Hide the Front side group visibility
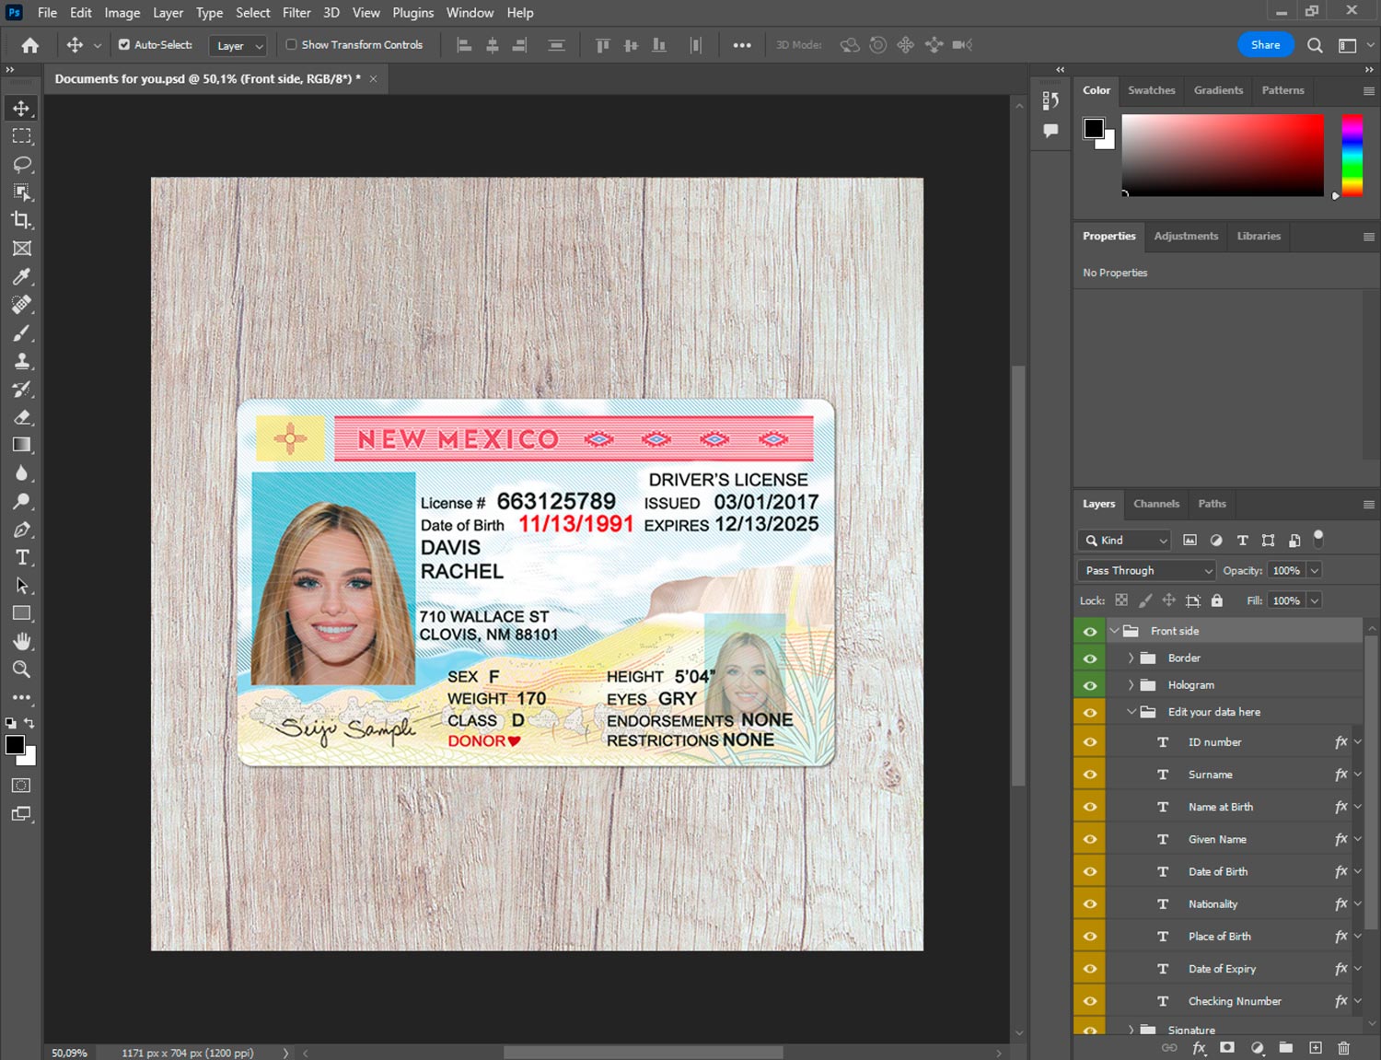 [x=1090, y=631]
